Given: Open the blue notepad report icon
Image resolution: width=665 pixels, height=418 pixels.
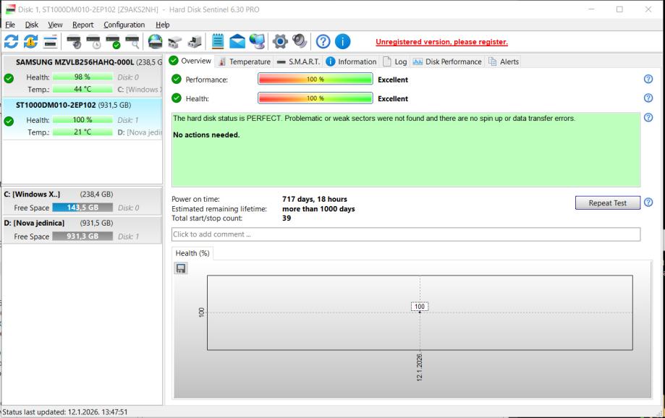Looking at the screenshot, I should coord(217,42).
